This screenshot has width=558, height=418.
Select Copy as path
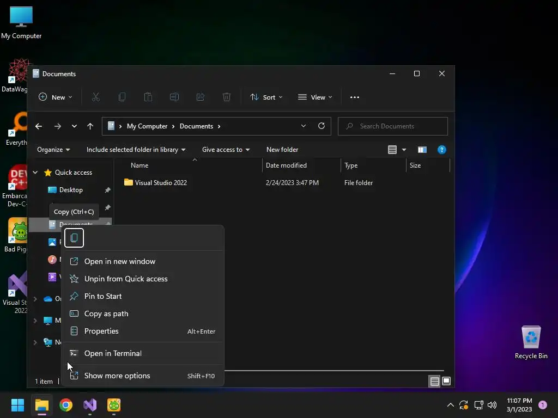click(x=143, y=313)
